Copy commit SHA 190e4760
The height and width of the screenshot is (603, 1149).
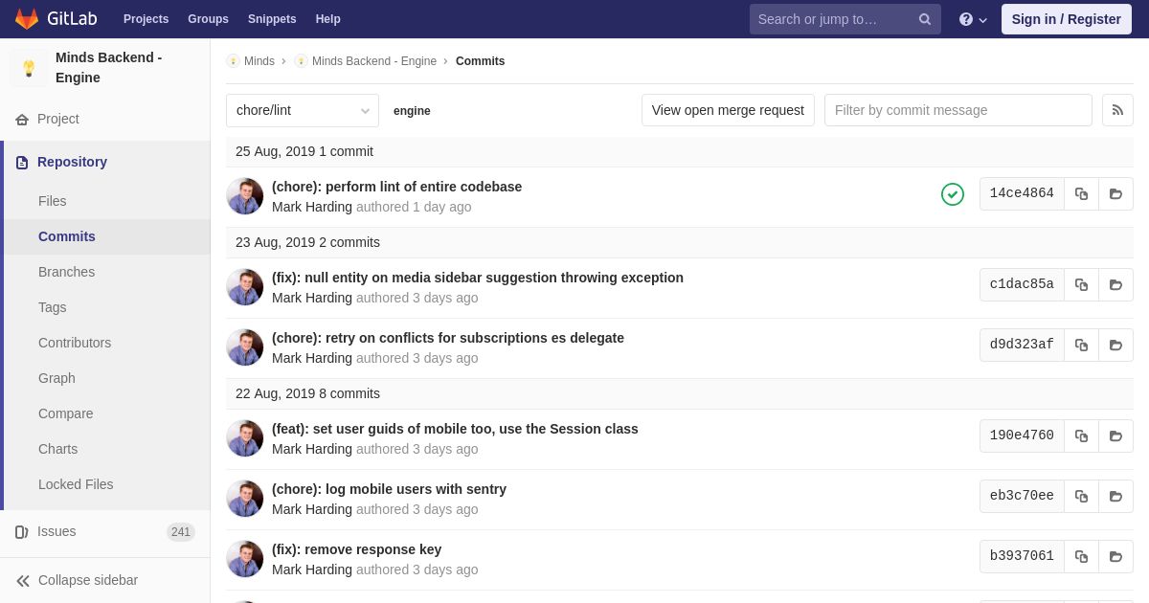1081,435
